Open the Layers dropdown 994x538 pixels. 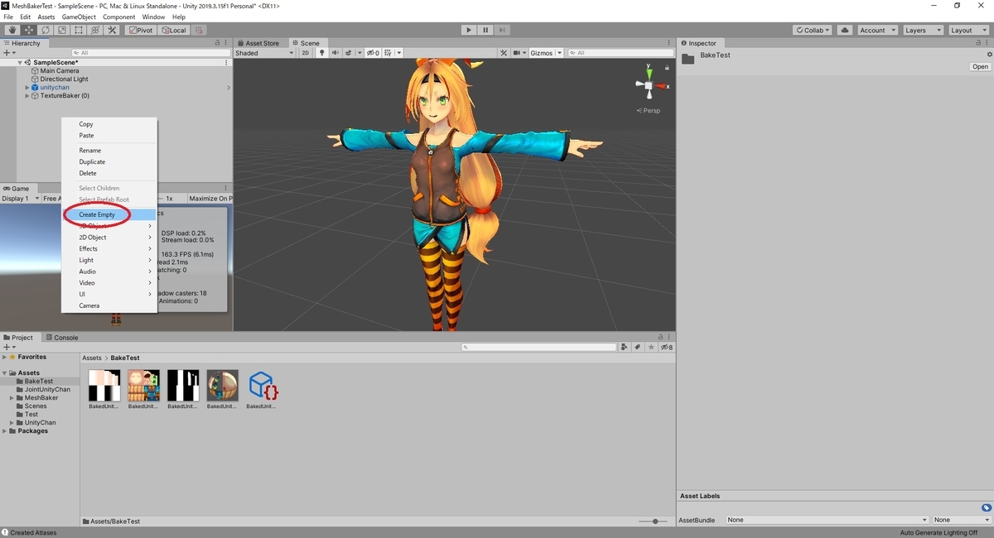pyautogui.click(x=923, y=30)
